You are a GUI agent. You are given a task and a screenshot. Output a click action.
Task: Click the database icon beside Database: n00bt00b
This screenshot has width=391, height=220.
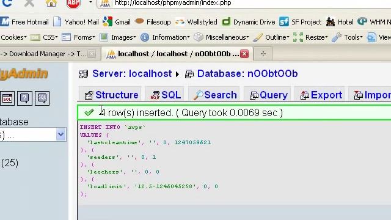point(189,74)
